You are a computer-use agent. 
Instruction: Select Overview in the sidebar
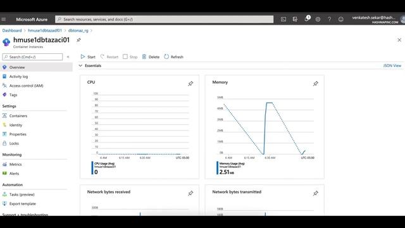pos(36,67)
